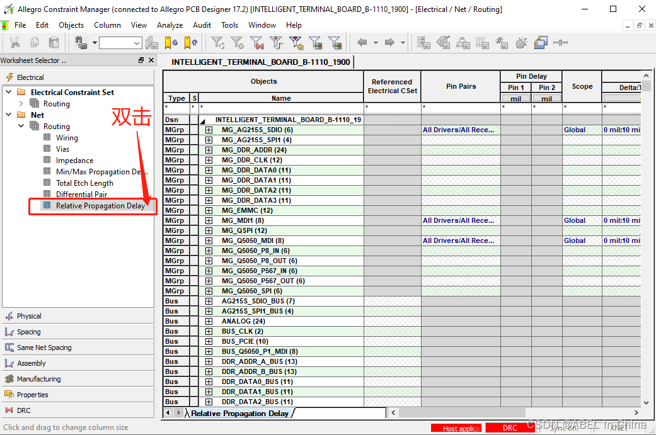Click the stacked windows toolbar icon
Viewport: 656px width, 435px height.
541,43
